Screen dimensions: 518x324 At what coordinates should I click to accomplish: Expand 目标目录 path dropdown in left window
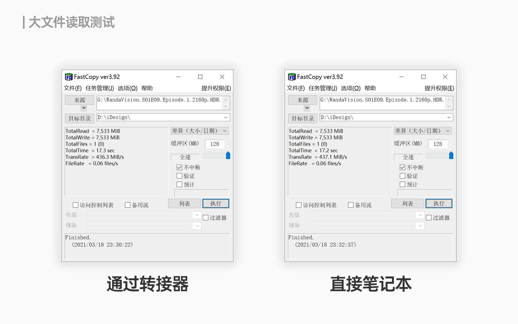coord(226,117)
